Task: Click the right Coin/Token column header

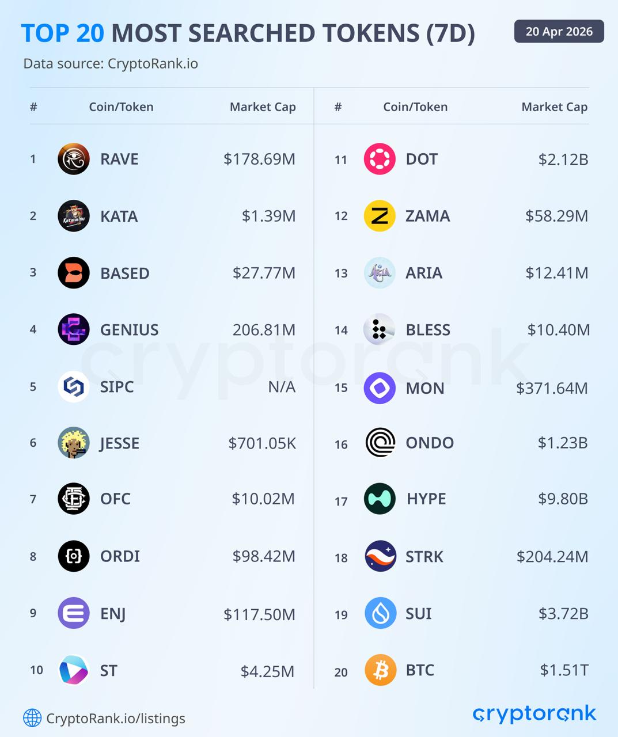Action: (x=415, y=107)
